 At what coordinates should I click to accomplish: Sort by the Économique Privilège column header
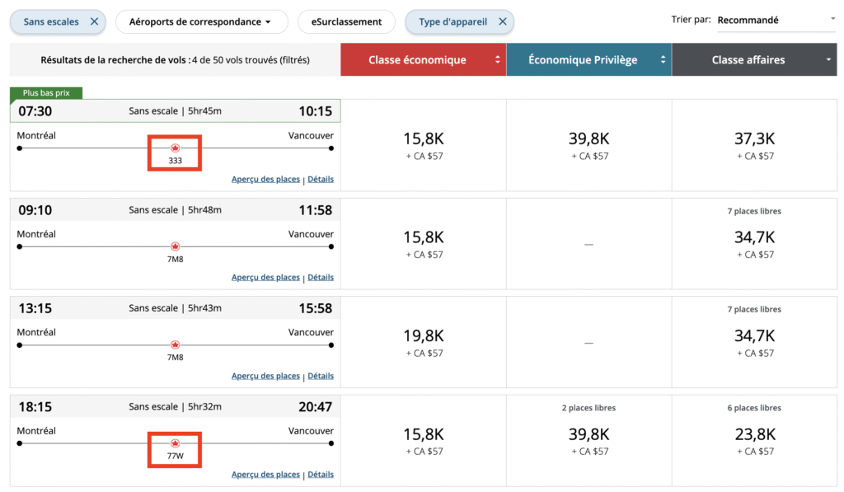[588, 59]
